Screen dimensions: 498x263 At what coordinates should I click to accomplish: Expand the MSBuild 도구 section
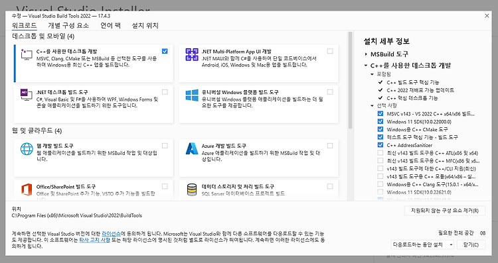366,54
